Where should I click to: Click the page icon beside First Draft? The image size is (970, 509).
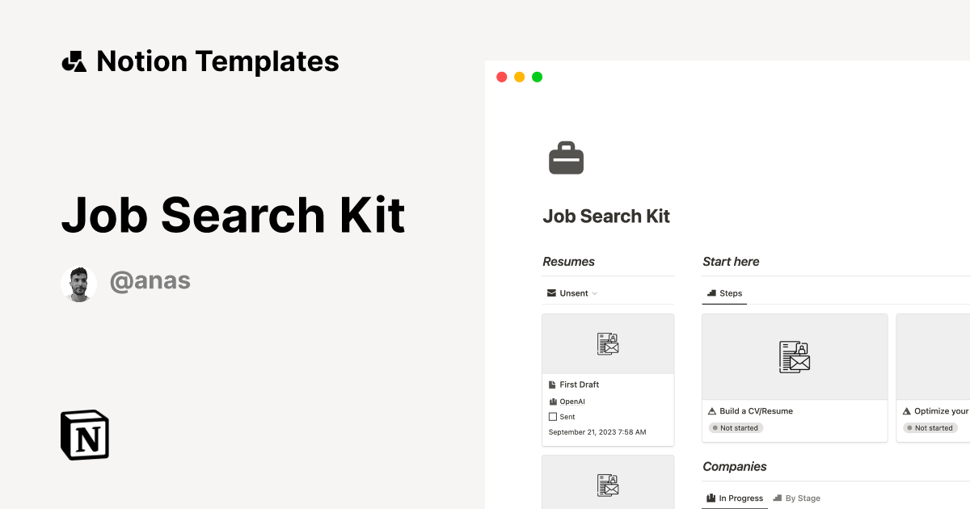pyautogui.click(x=552, y=385)
